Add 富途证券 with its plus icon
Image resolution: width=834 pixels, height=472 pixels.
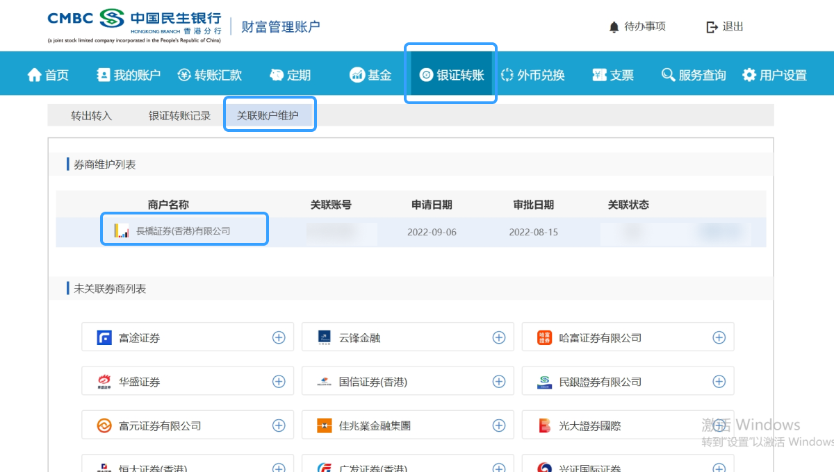[279, 337]
